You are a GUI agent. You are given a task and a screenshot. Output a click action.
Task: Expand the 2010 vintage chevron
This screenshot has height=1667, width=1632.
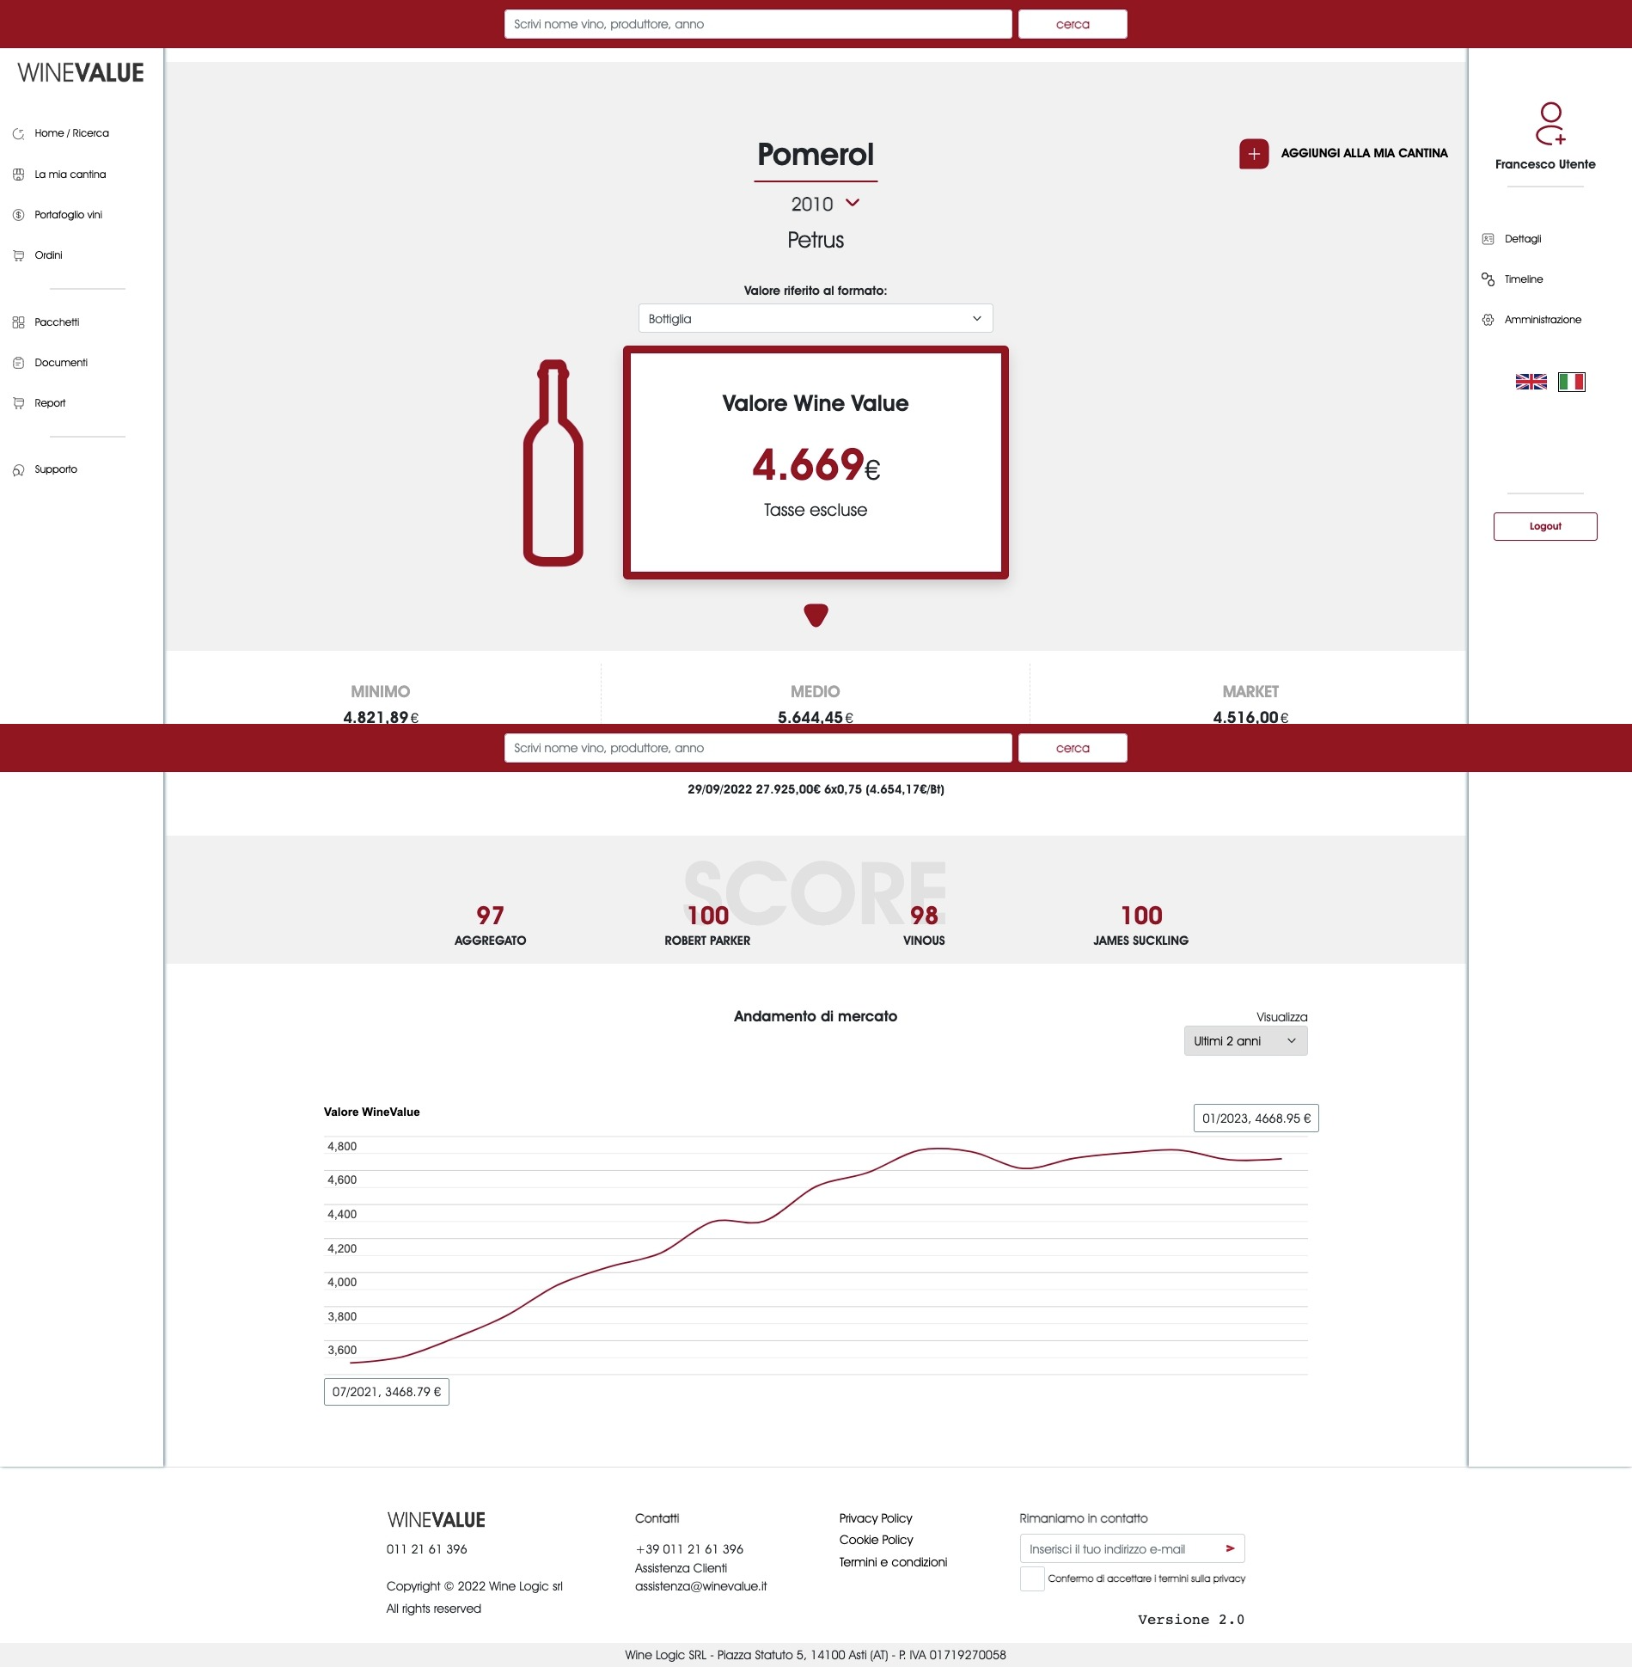(853, 203)
